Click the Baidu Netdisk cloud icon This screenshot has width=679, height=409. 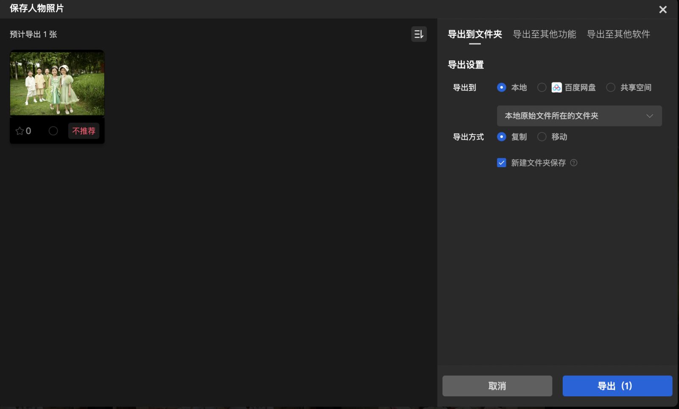pos(556,87)
